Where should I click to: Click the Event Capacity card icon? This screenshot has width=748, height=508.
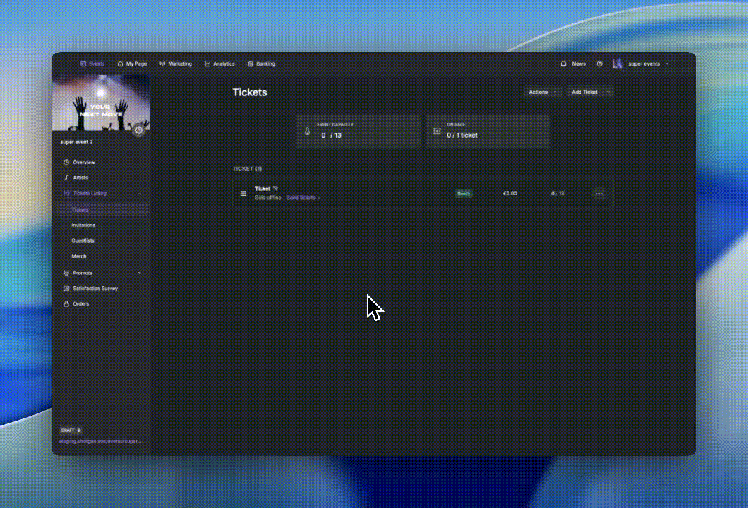307,131
